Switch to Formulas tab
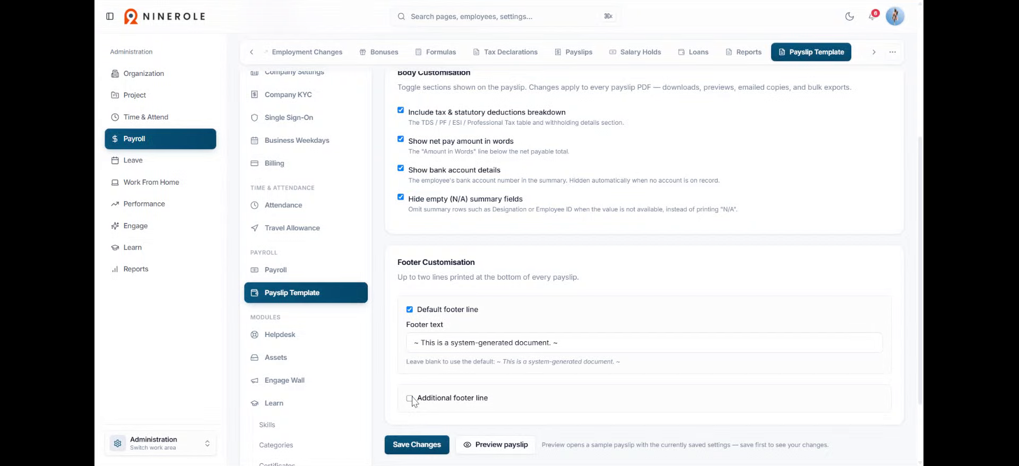The width and height of the screenshot is (1019, 466). [436, 52]
